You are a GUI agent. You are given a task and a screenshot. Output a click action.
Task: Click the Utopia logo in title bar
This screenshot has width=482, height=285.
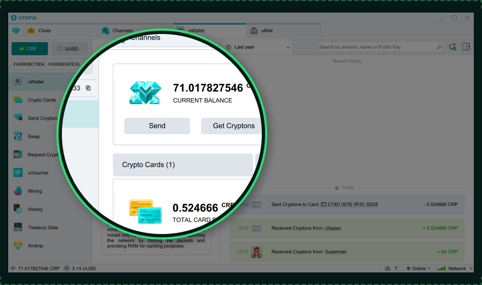14,18
